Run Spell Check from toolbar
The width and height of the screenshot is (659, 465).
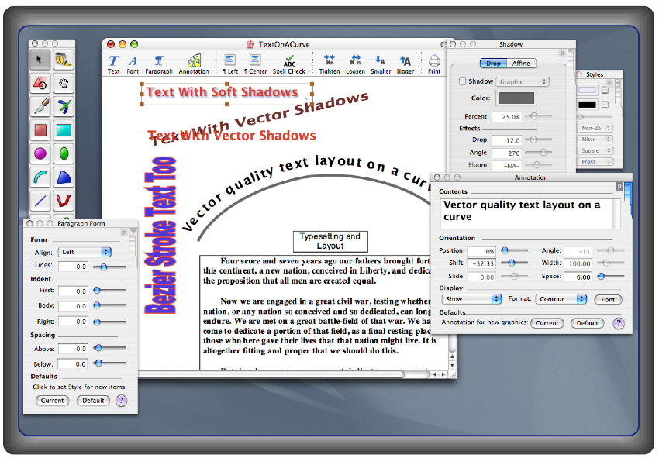[x=288, y=64]
